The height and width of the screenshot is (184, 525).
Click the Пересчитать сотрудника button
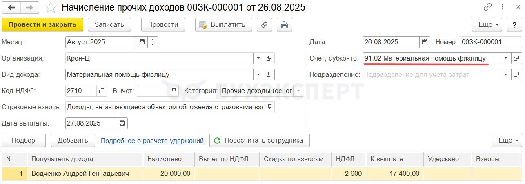pos(260,140)
